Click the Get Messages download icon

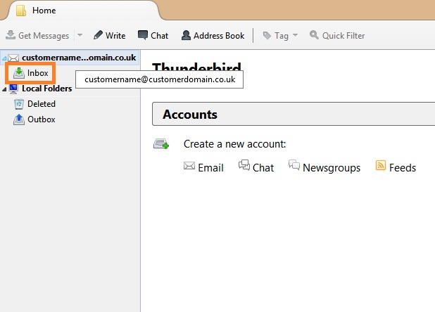pos(11,35)
